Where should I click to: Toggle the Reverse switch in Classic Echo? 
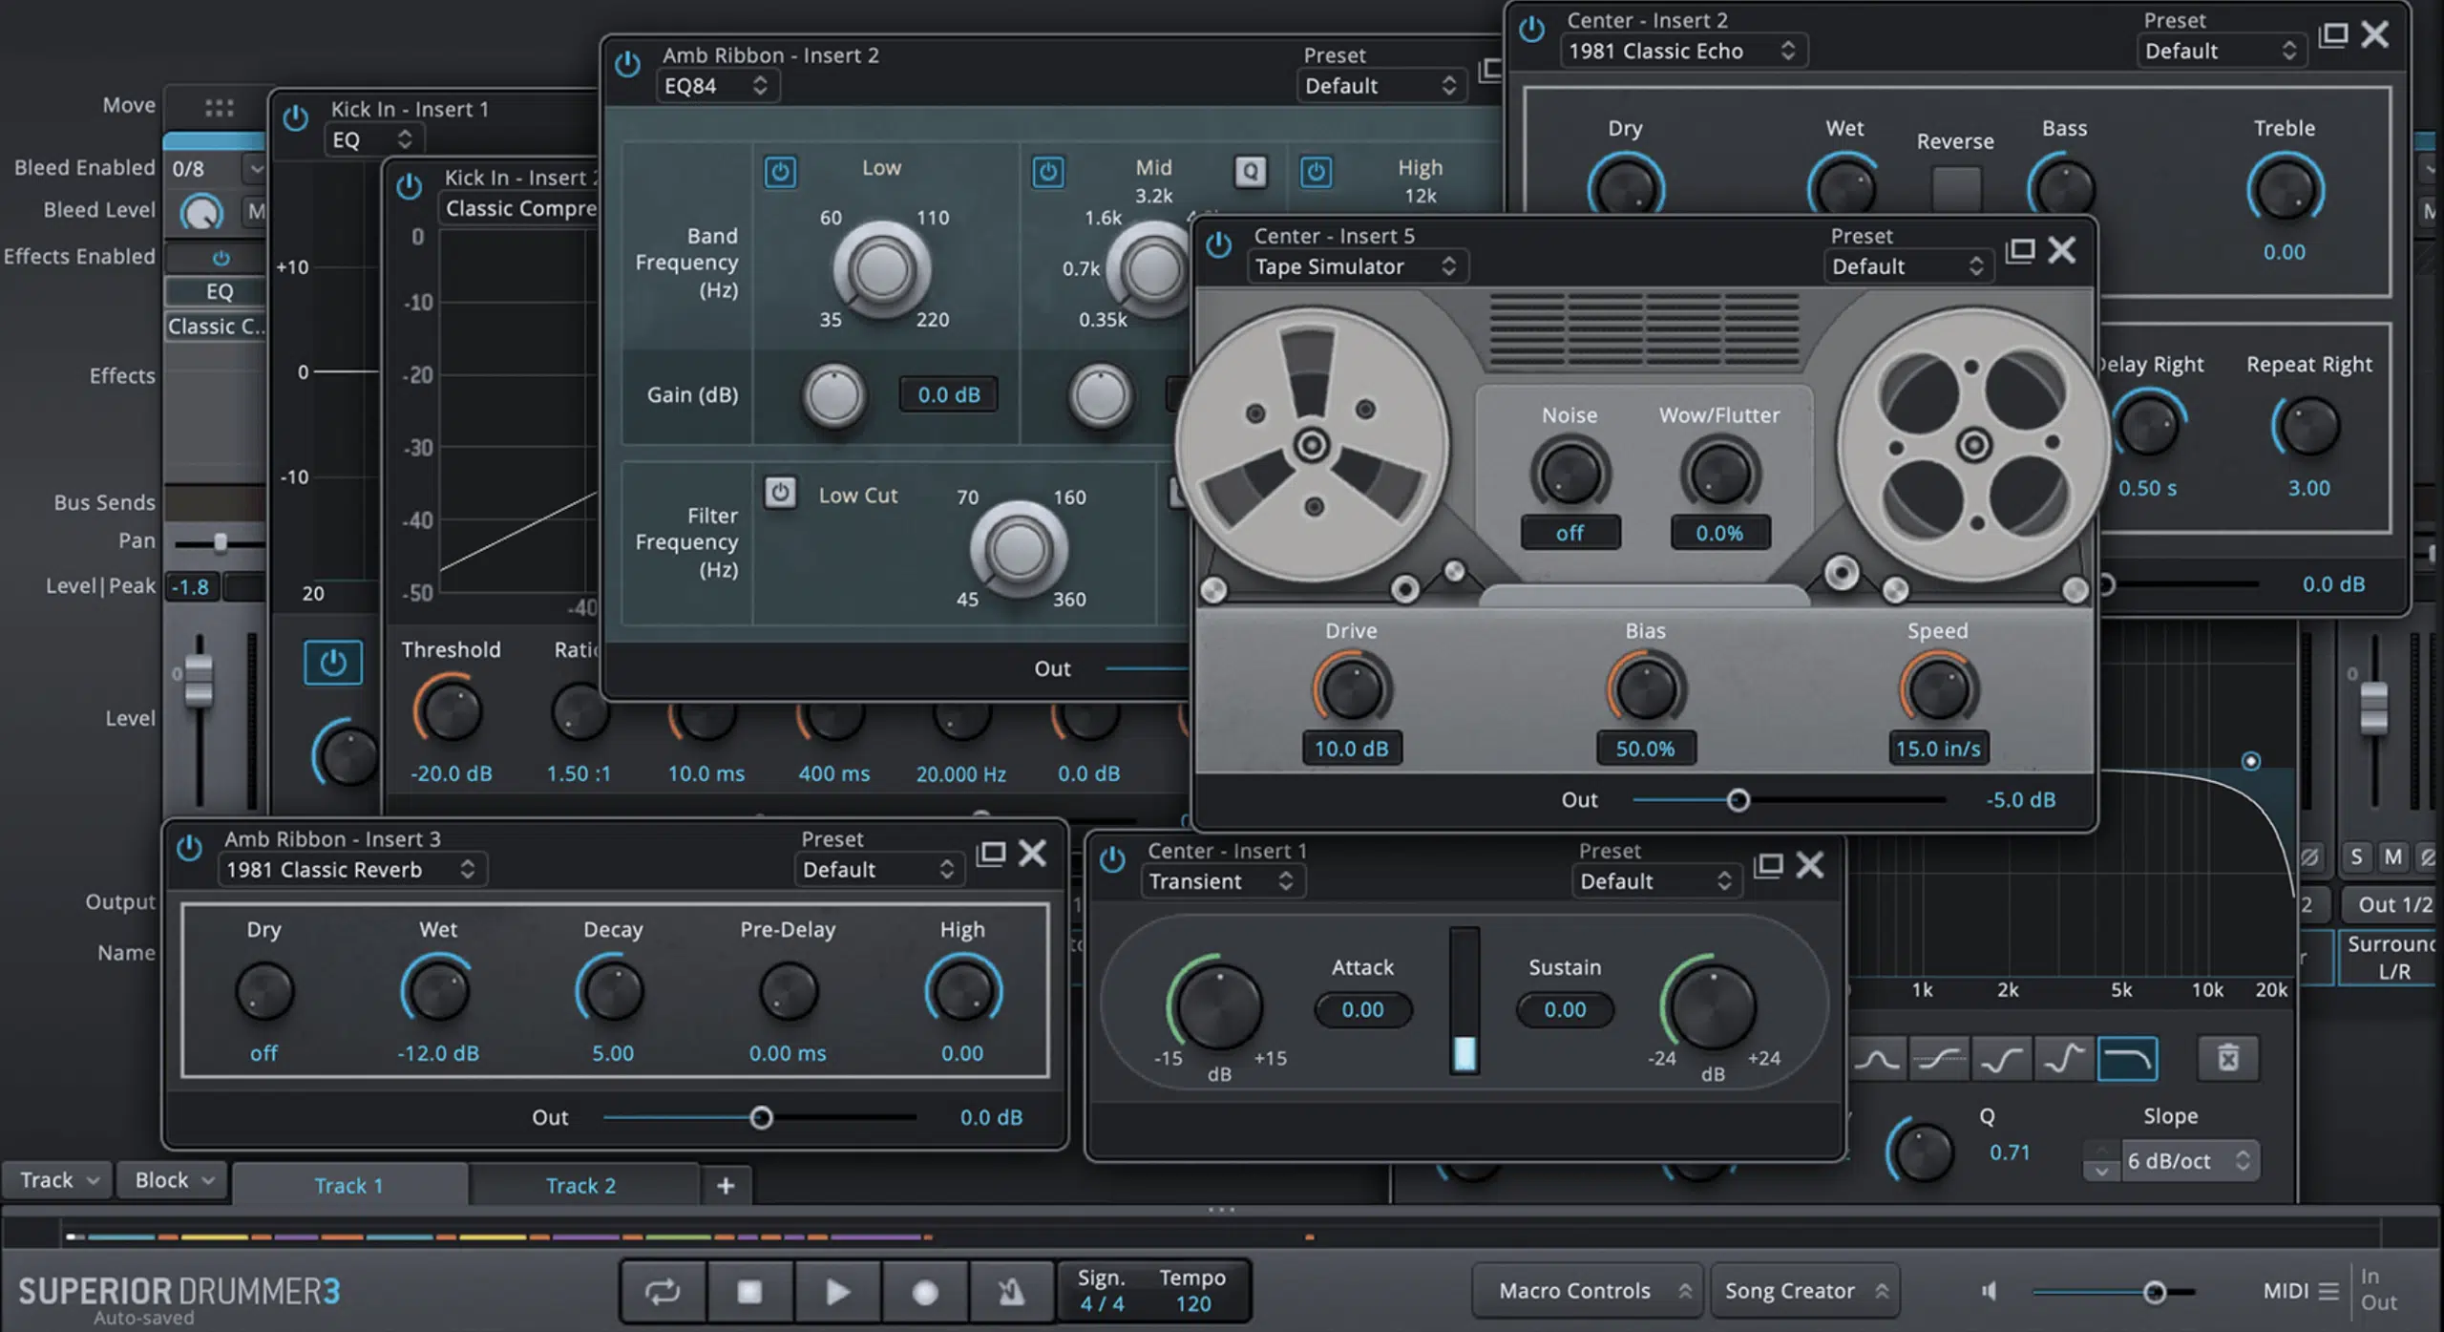(x=1955, y=187)
